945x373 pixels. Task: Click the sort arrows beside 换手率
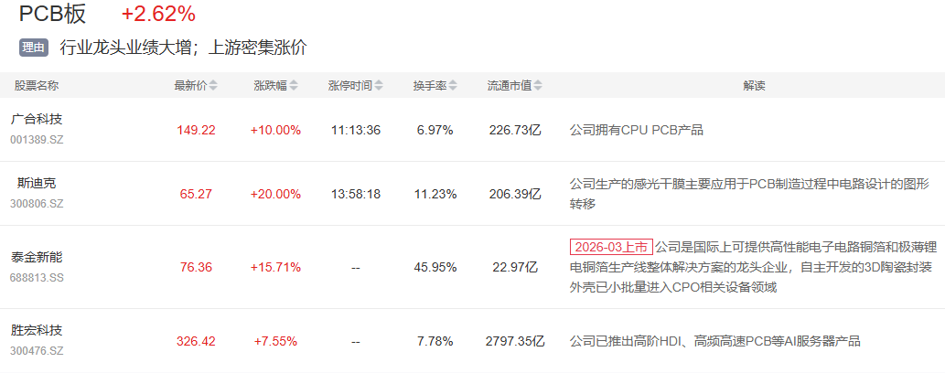452,86
